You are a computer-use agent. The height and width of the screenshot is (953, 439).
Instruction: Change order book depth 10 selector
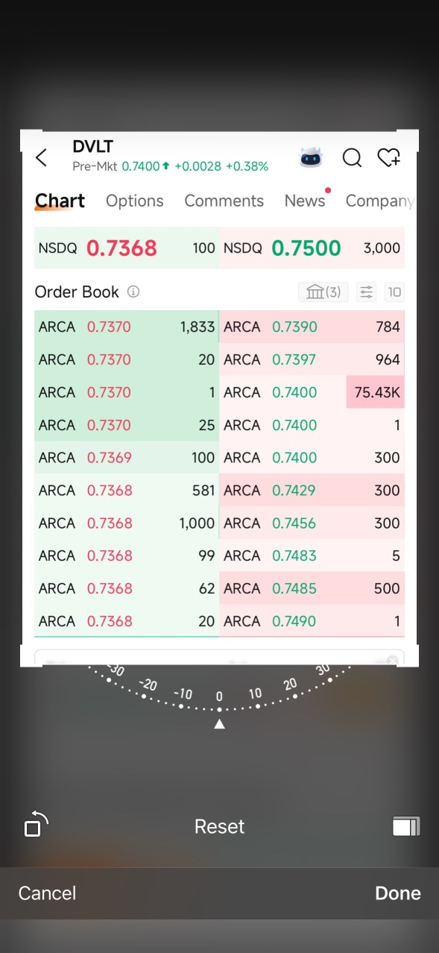[x=394, y=292]
